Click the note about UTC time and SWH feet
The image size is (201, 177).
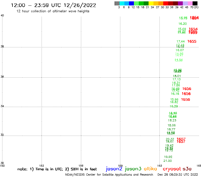tap(57, 169)
